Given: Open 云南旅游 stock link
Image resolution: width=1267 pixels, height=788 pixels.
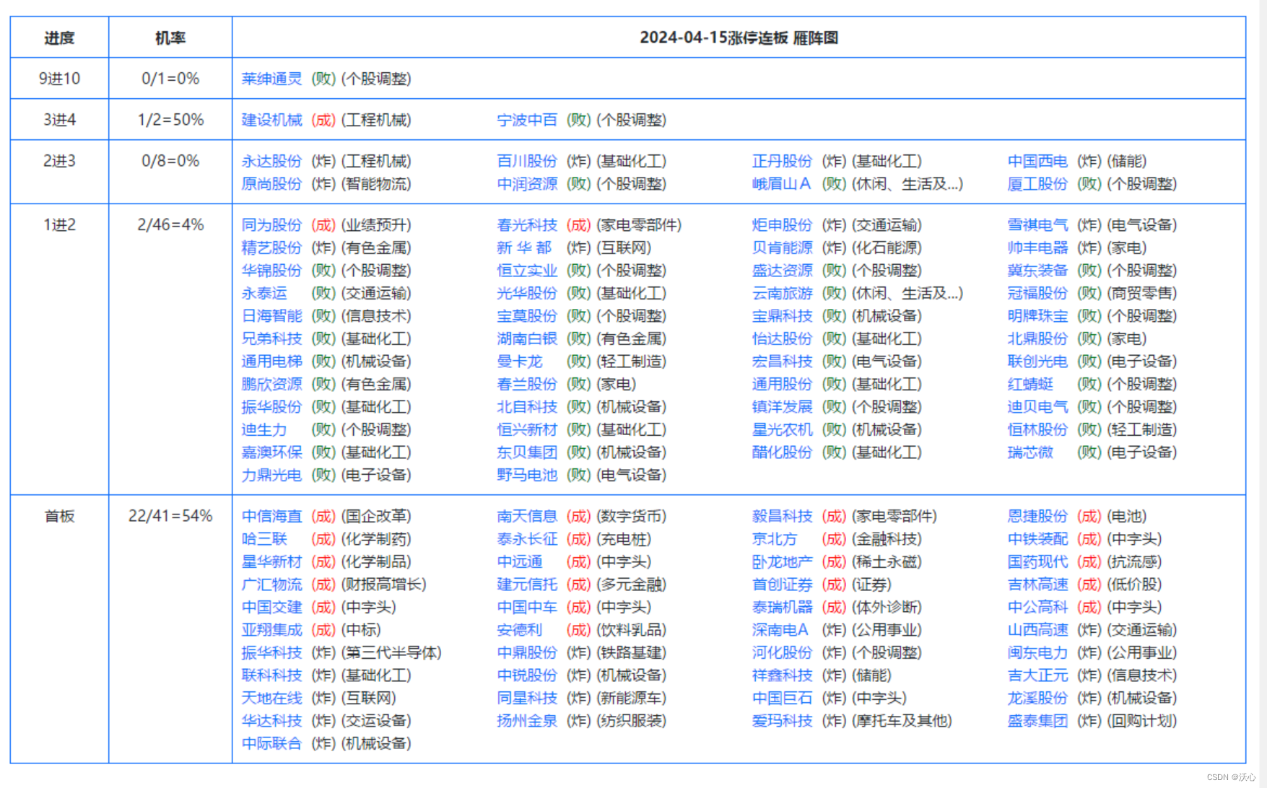Looking at the screenshot, I should pos(782,293).
